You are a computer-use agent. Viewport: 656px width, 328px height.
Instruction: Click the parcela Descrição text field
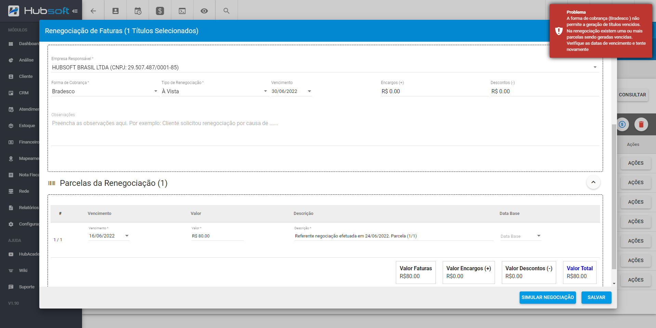pos(394,236)
